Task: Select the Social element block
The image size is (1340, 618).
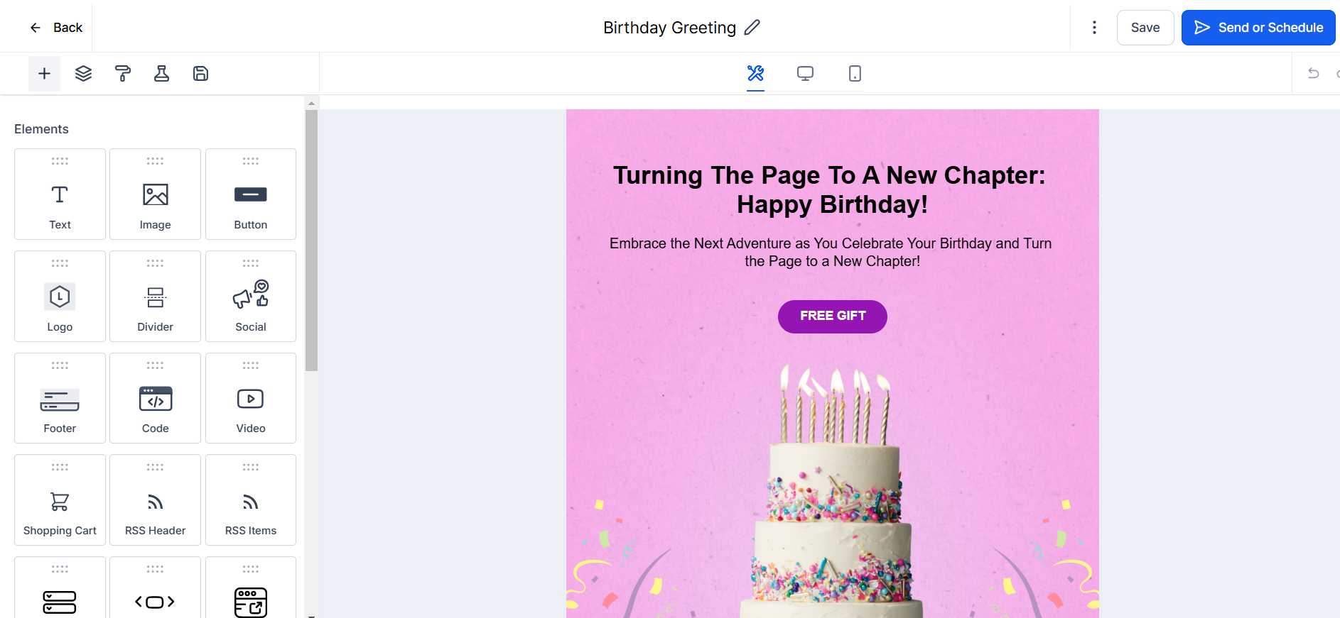Action: (x=251, y=297)
